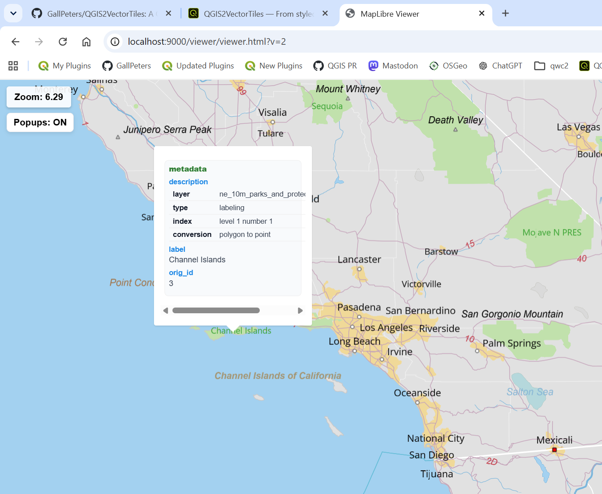
Task: Toggle the Popups: ON button
Action: tap(40, 122)
